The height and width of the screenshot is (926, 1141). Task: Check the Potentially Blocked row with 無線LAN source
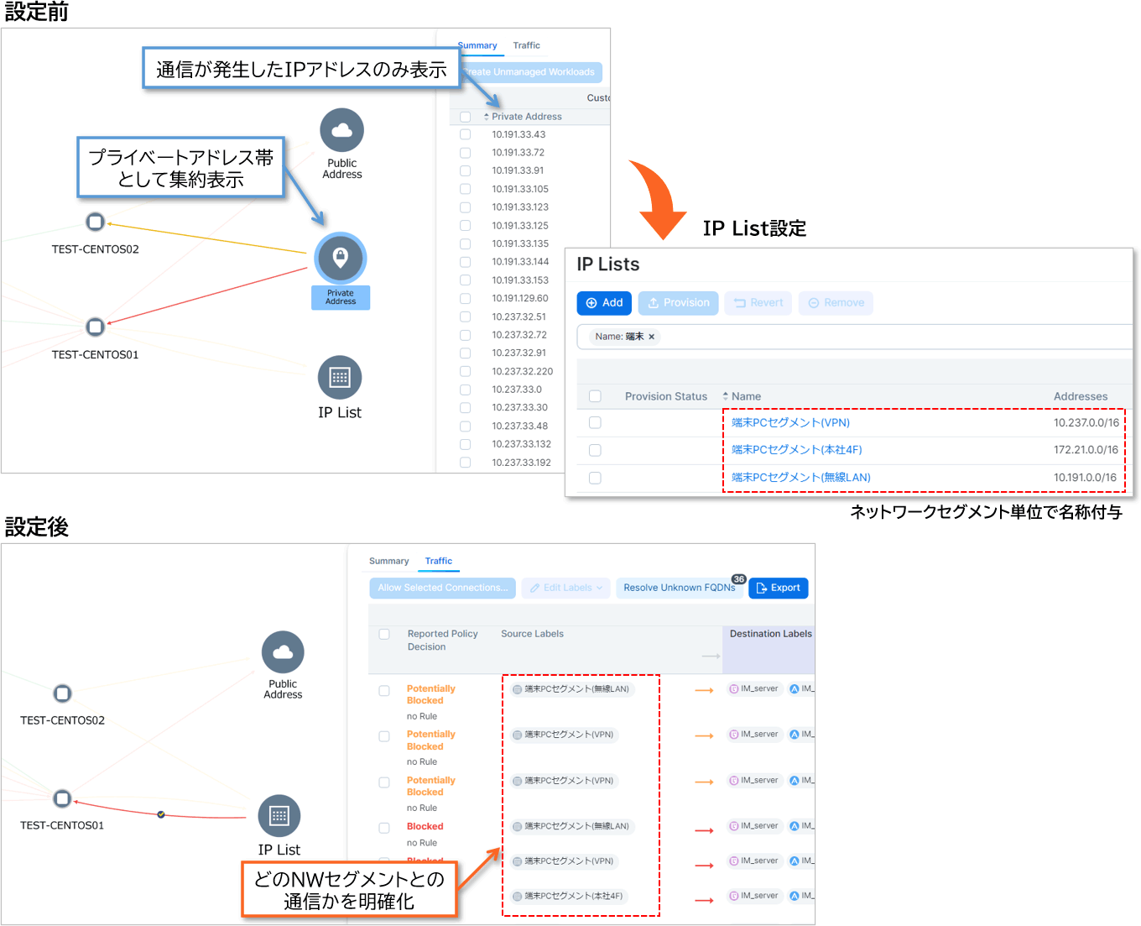point(384,691)
